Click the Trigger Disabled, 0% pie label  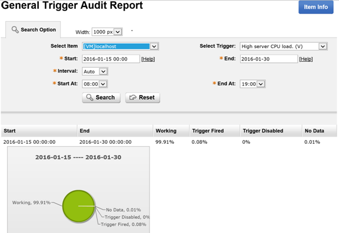click(127, 217)
